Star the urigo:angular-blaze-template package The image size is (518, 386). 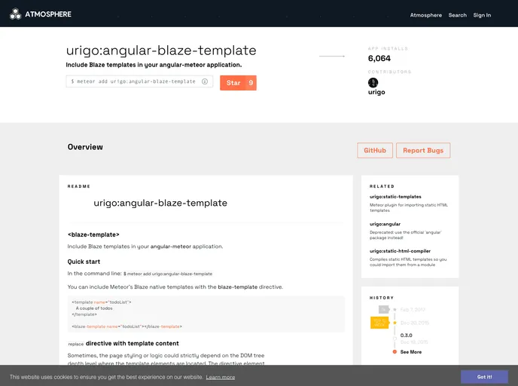238,83
